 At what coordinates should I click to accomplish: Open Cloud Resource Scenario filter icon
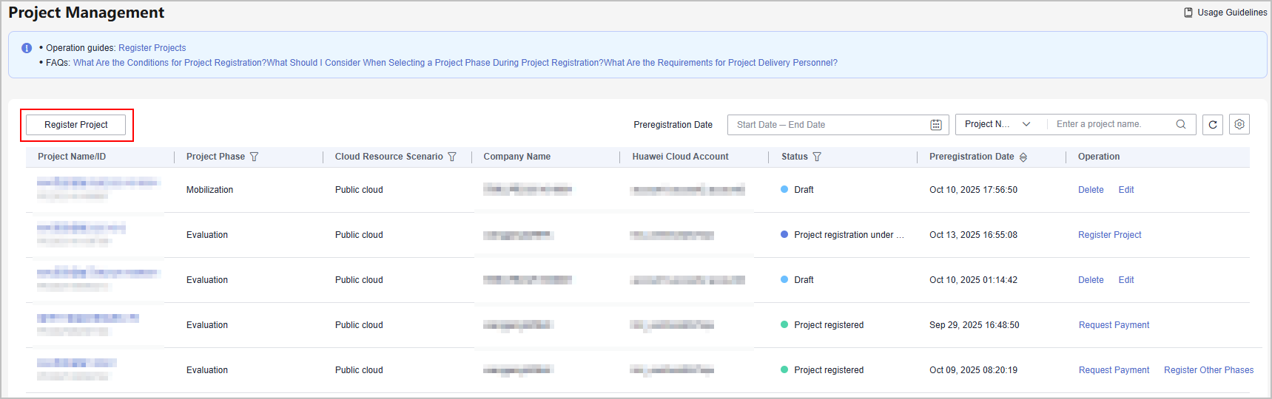click(452, 157)
